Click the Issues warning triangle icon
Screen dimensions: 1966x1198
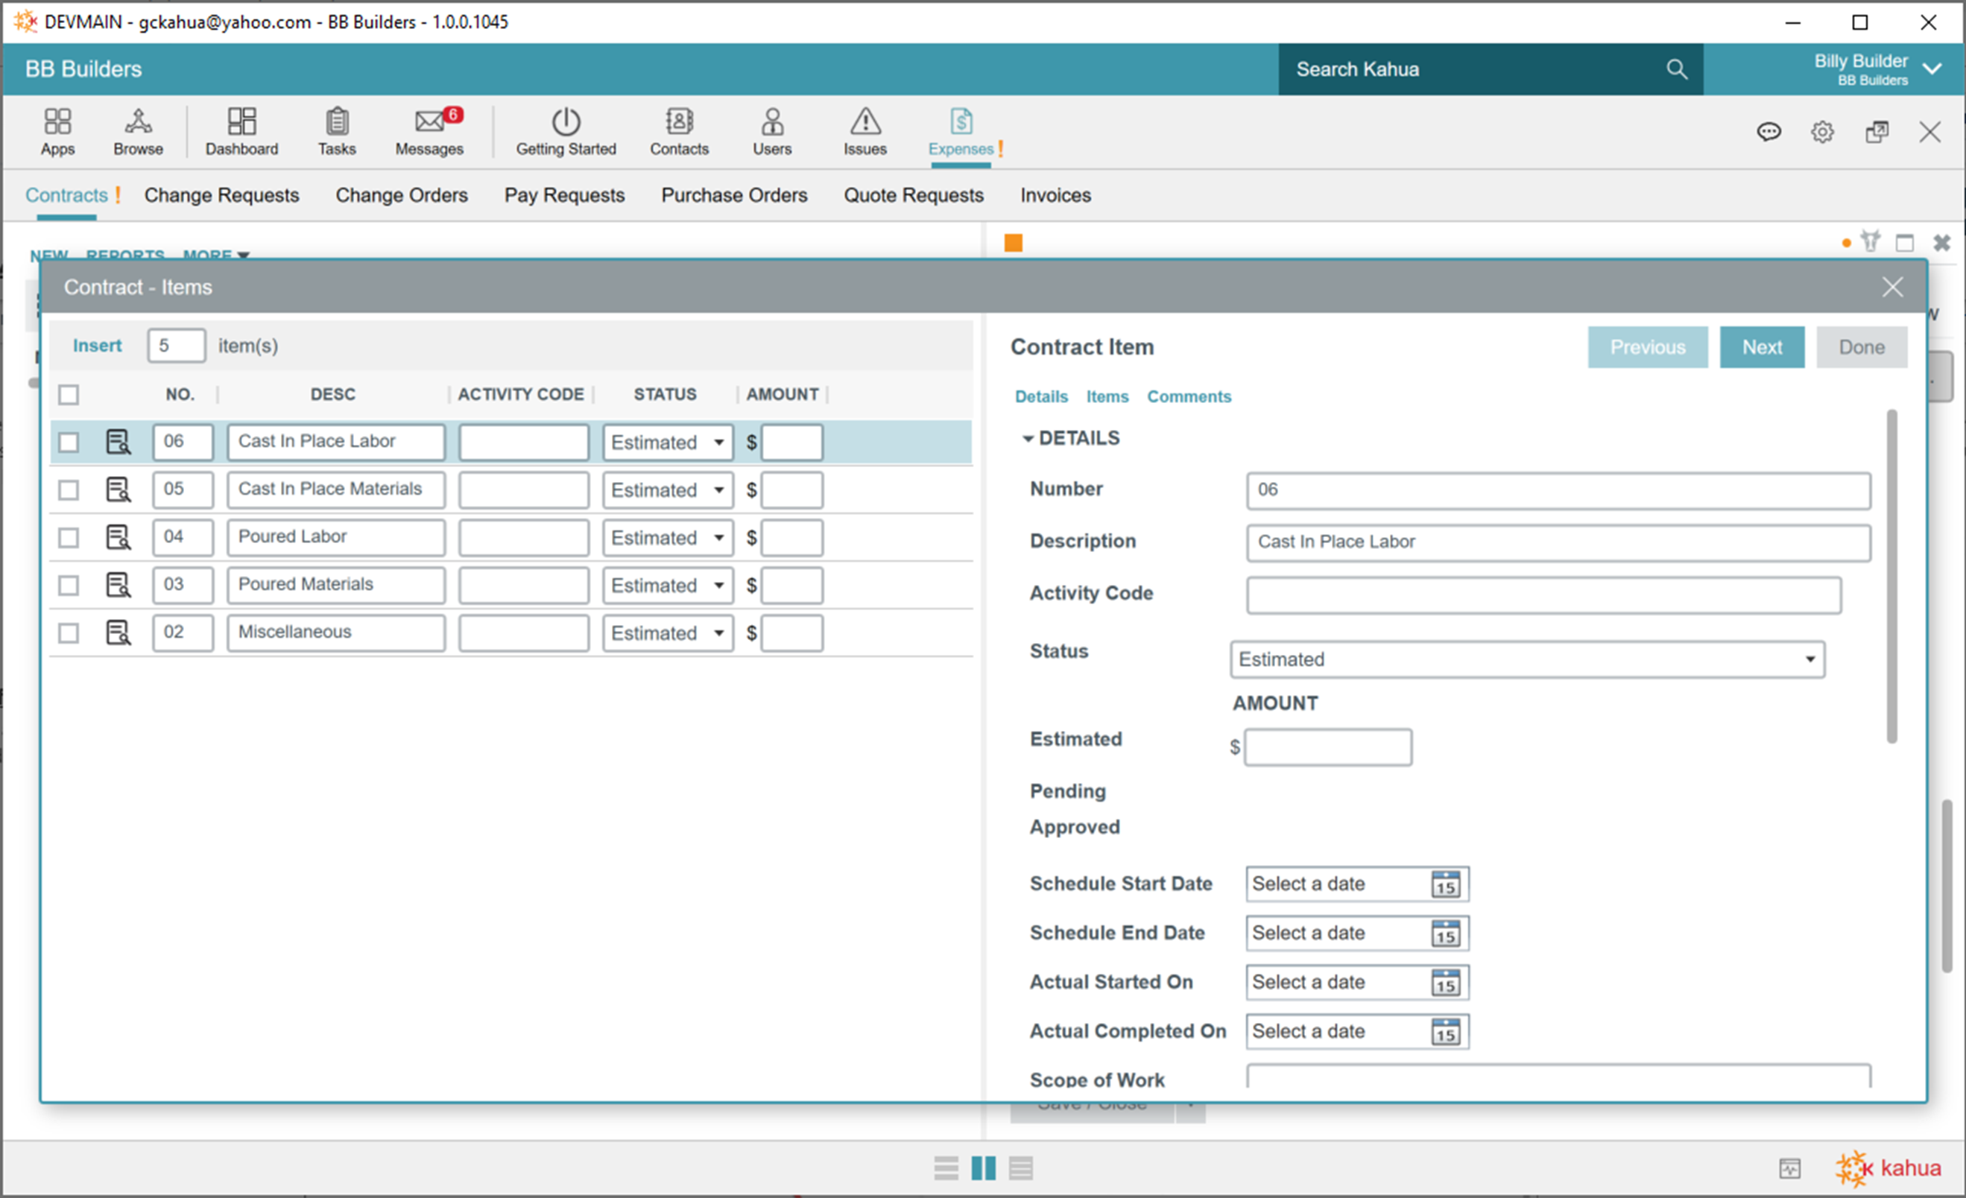tap(865, 122)
